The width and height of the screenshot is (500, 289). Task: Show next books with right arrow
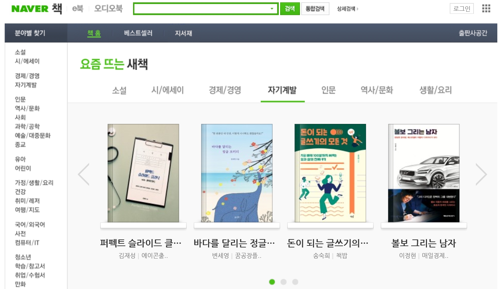[x=481, y=174]
